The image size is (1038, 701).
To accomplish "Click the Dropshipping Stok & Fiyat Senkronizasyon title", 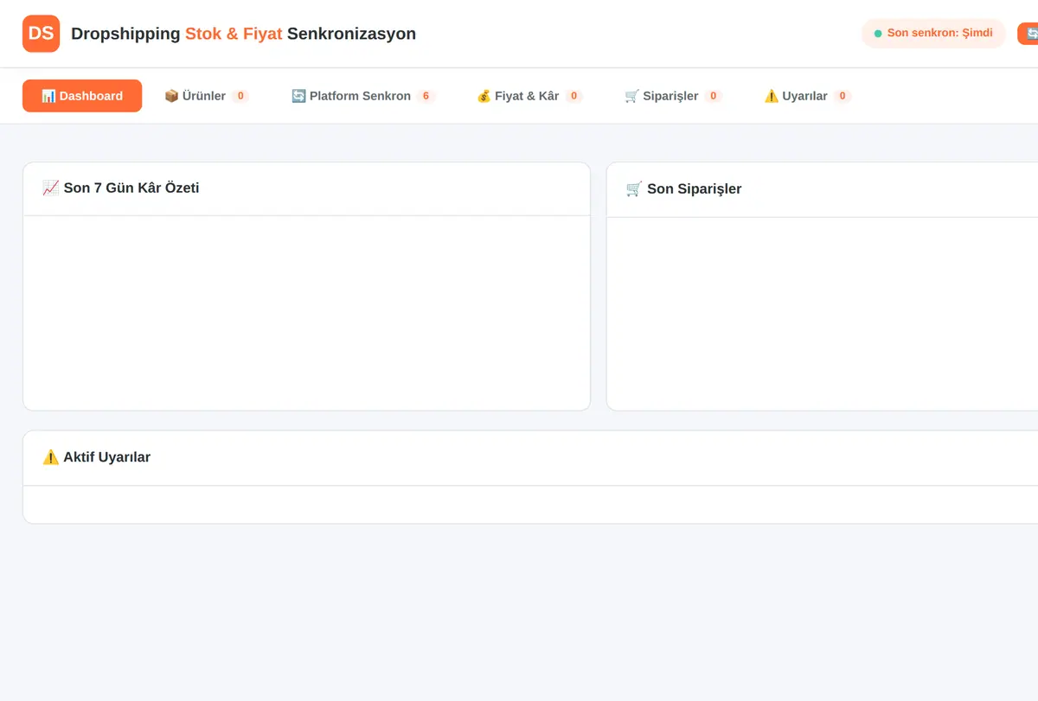I will (243, 34).
